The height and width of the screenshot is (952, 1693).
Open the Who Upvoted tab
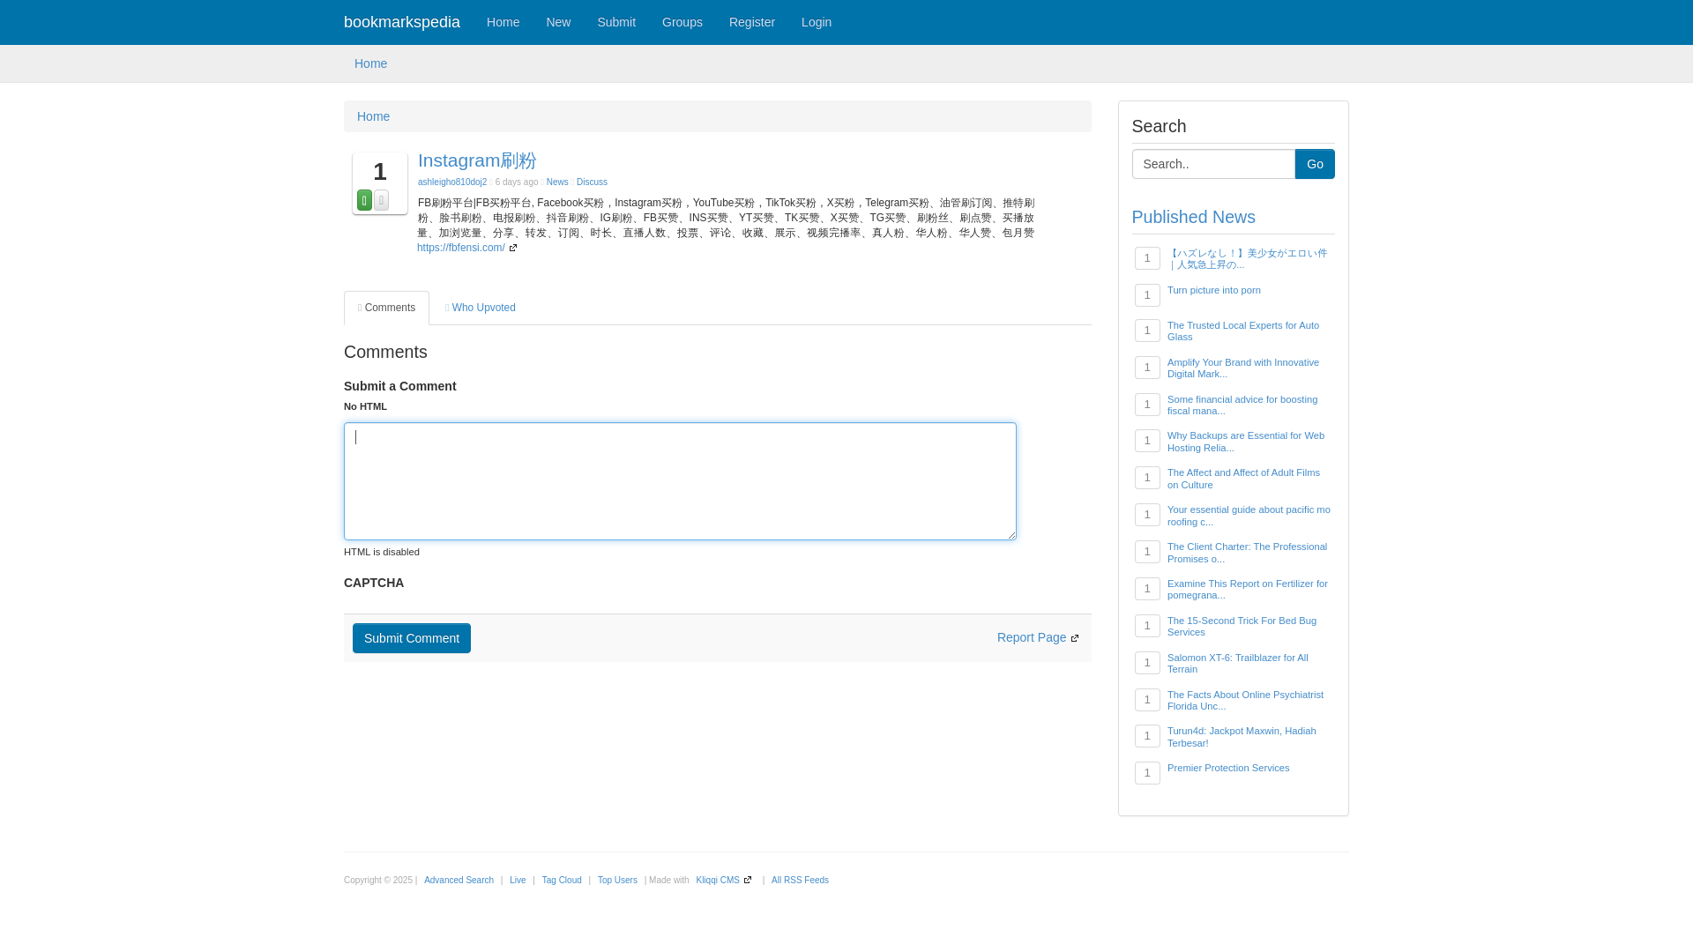click(x=481, y=308)
